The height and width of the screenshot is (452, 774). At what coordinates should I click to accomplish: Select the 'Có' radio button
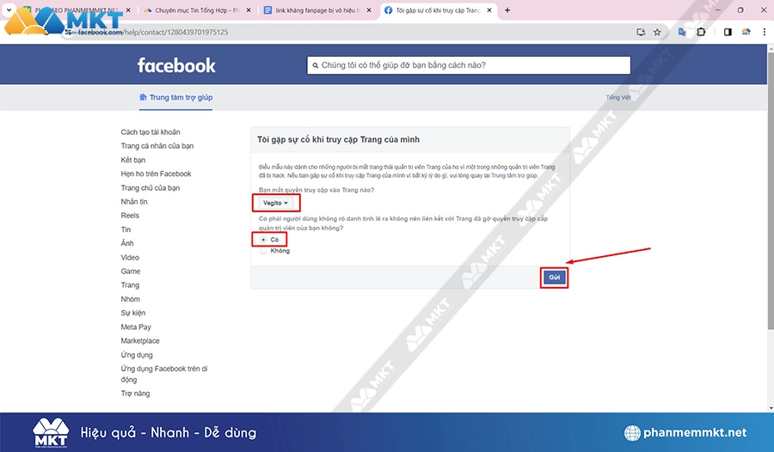pyautogui.click(x=263, y=240)
